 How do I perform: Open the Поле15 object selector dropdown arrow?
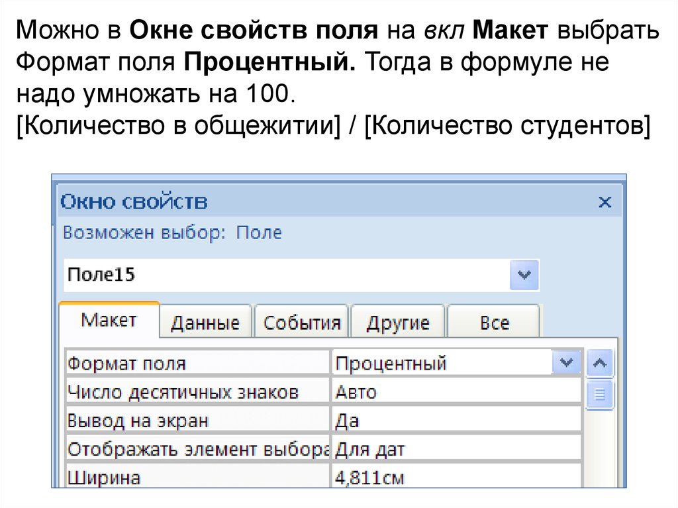[x=524, y=275]
